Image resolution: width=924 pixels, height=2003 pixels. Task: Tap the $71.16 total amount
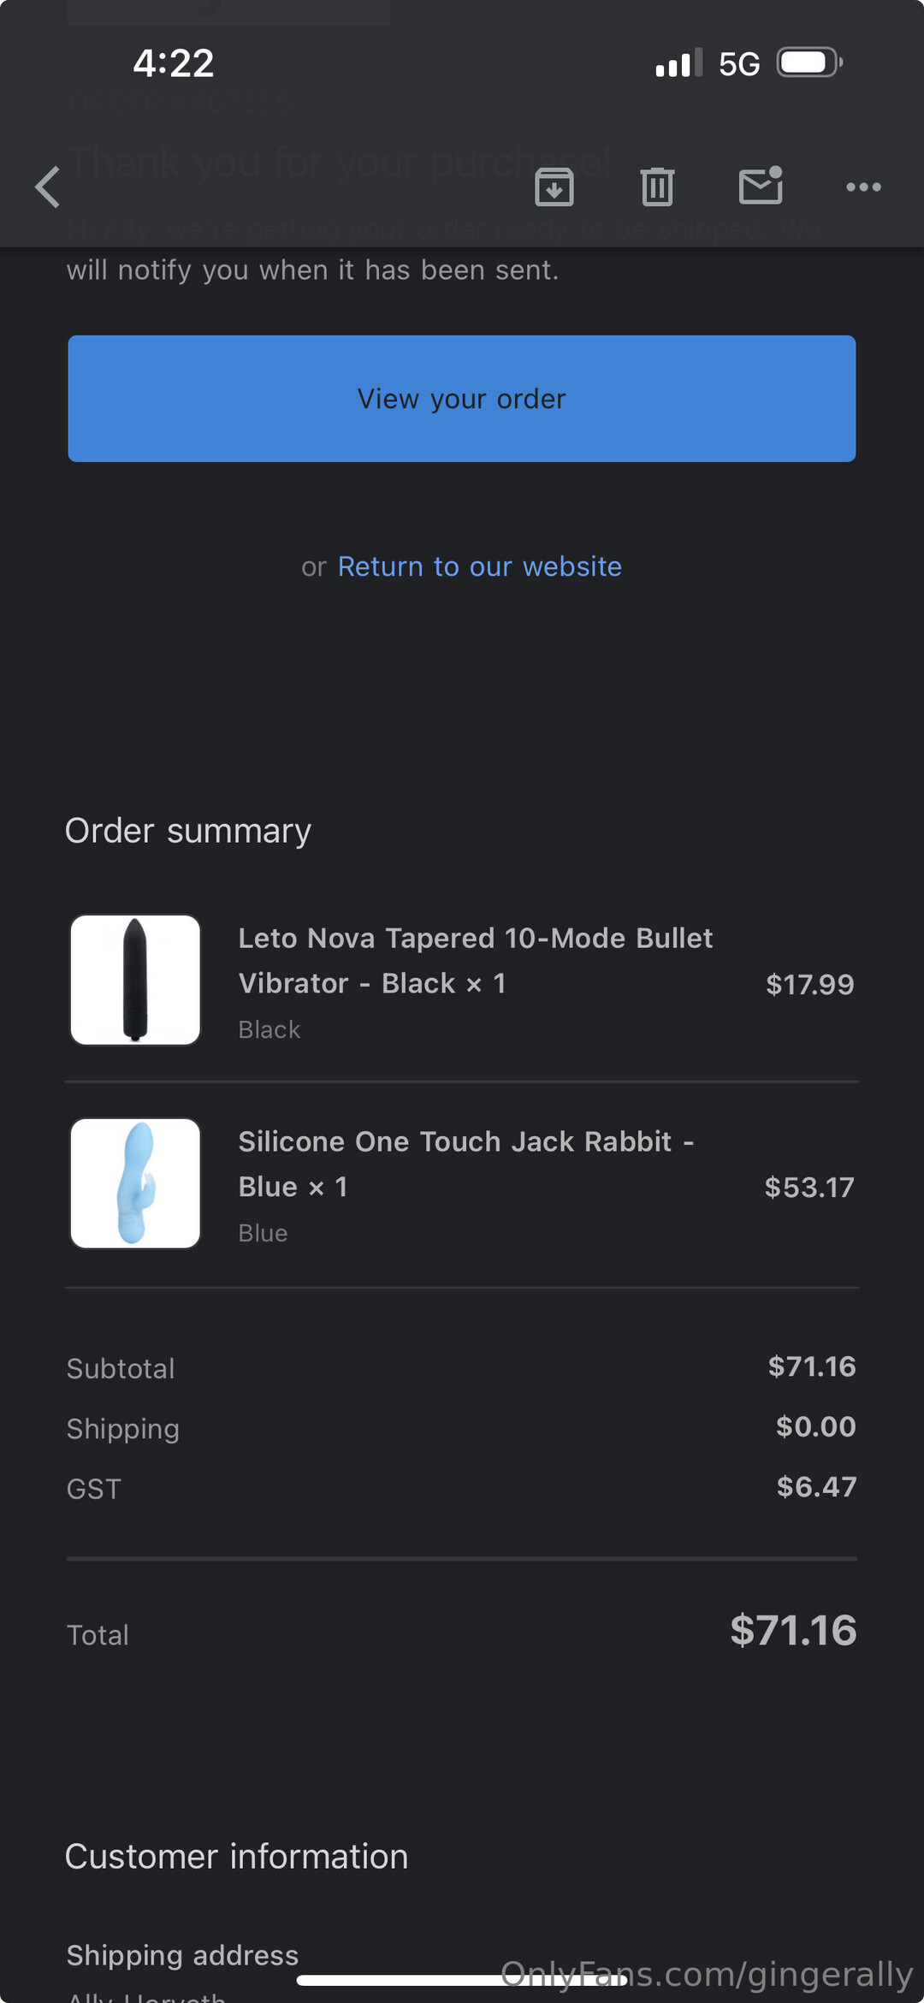793,1631
